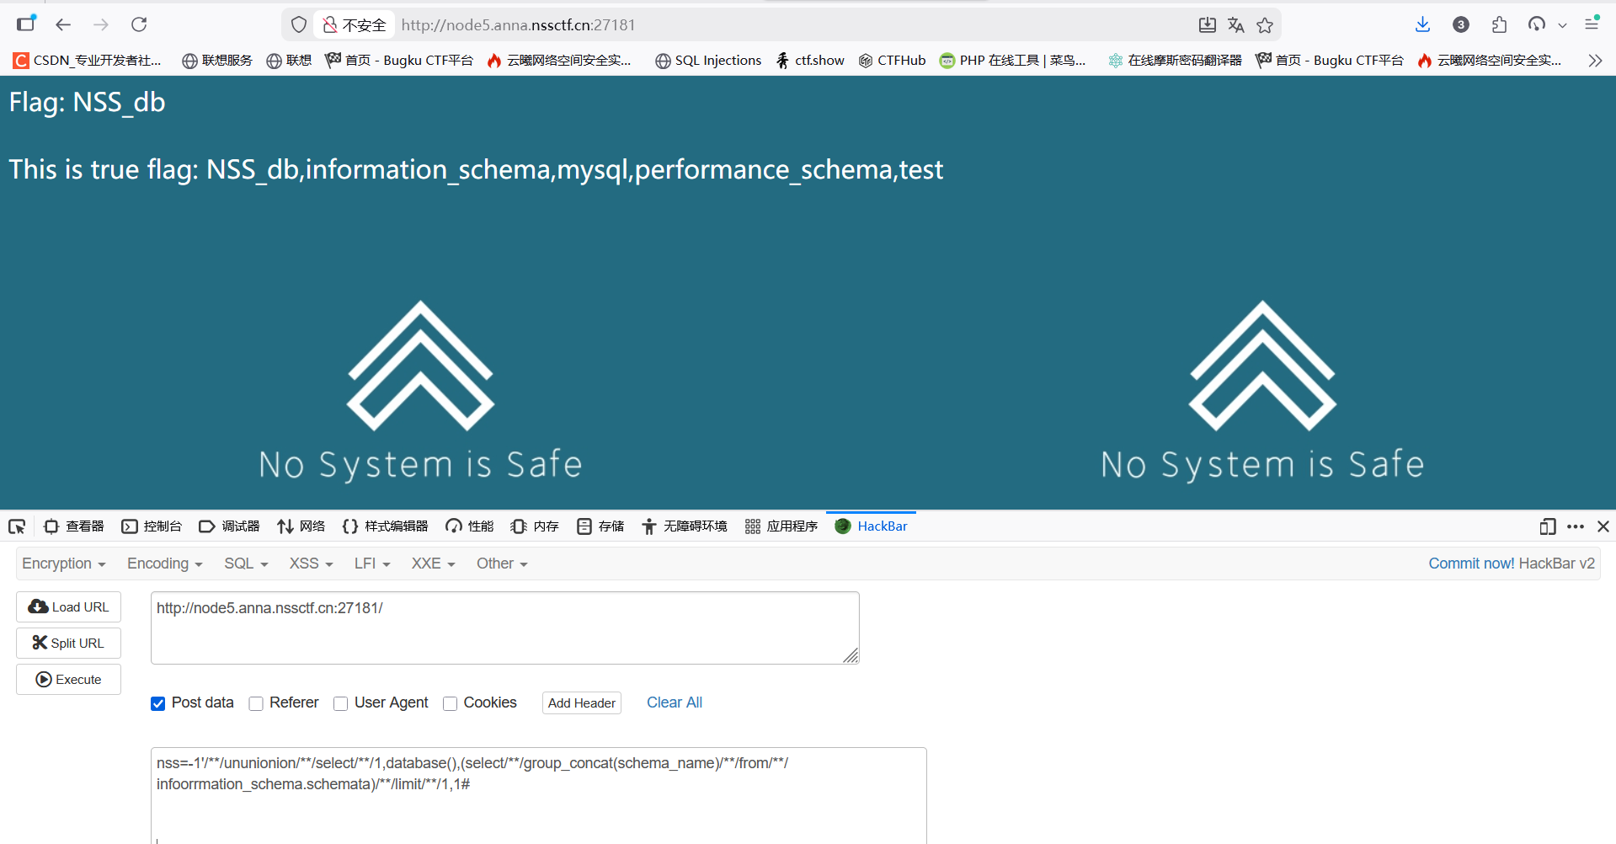Toggle responsive design mode icon
The width and height of the screenshot is (1616, 844).
(x=1547, y=526)
